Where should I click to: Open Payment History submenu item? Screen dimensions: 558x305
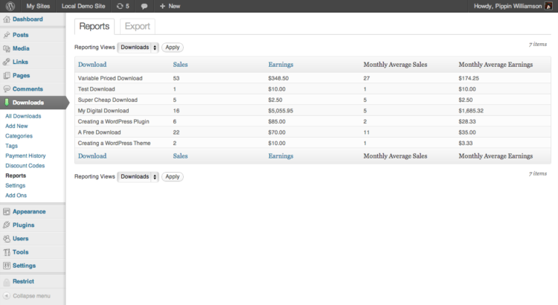[x=25, y=156]
